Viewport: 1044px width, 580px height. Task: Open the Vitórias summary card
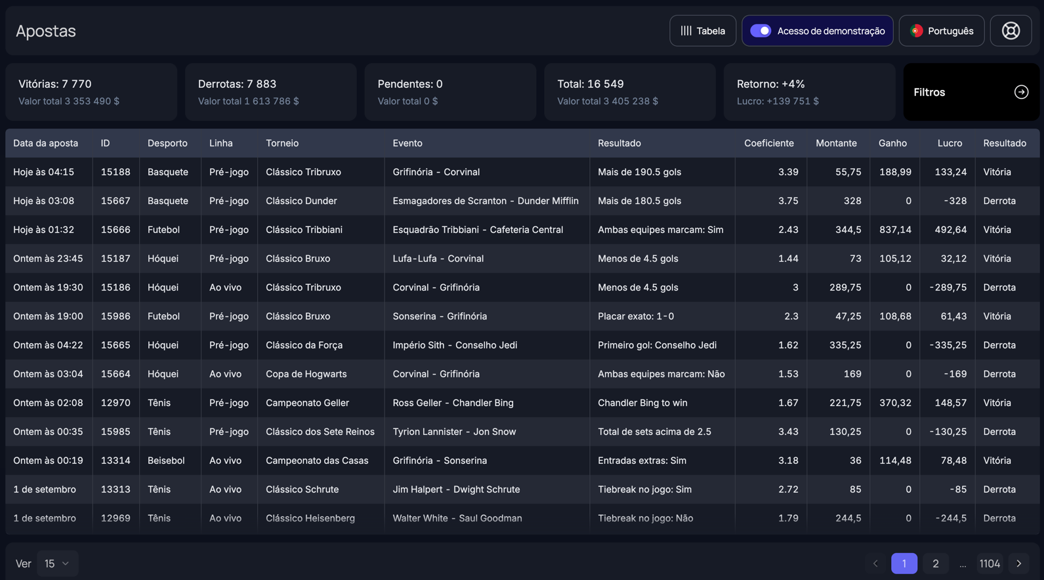click(91, 92)
